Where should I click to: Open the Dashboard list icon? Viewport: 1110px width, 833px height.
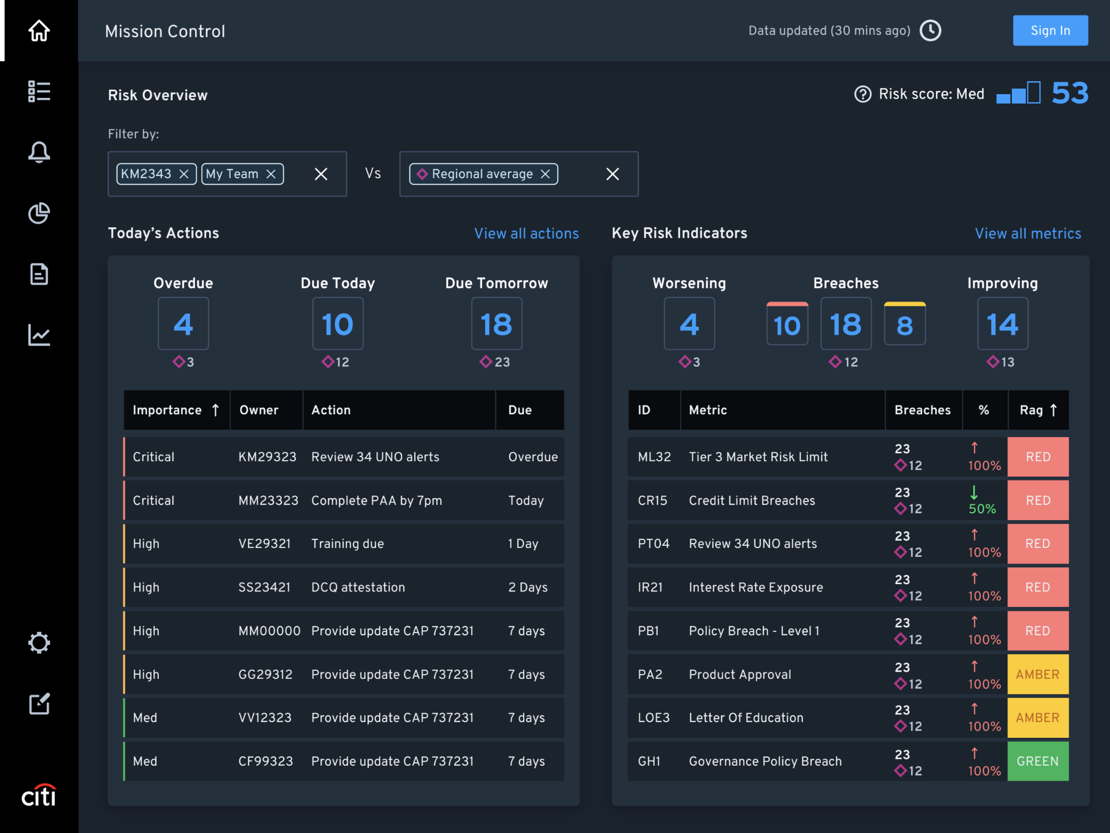tap(38, 90)
